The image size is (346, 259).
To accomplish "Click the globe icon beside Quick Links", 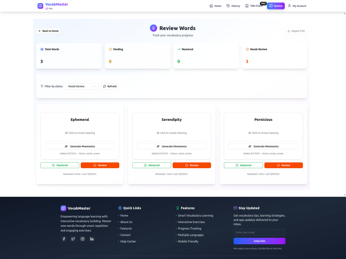I will pyautogui.click(x=120, y=208).
